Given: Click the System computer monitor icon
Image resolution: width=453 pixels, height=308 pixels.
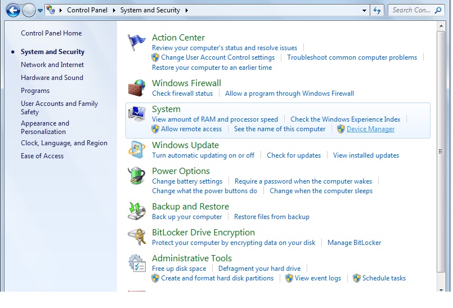Looking at the screenshot, I should 137,114.
